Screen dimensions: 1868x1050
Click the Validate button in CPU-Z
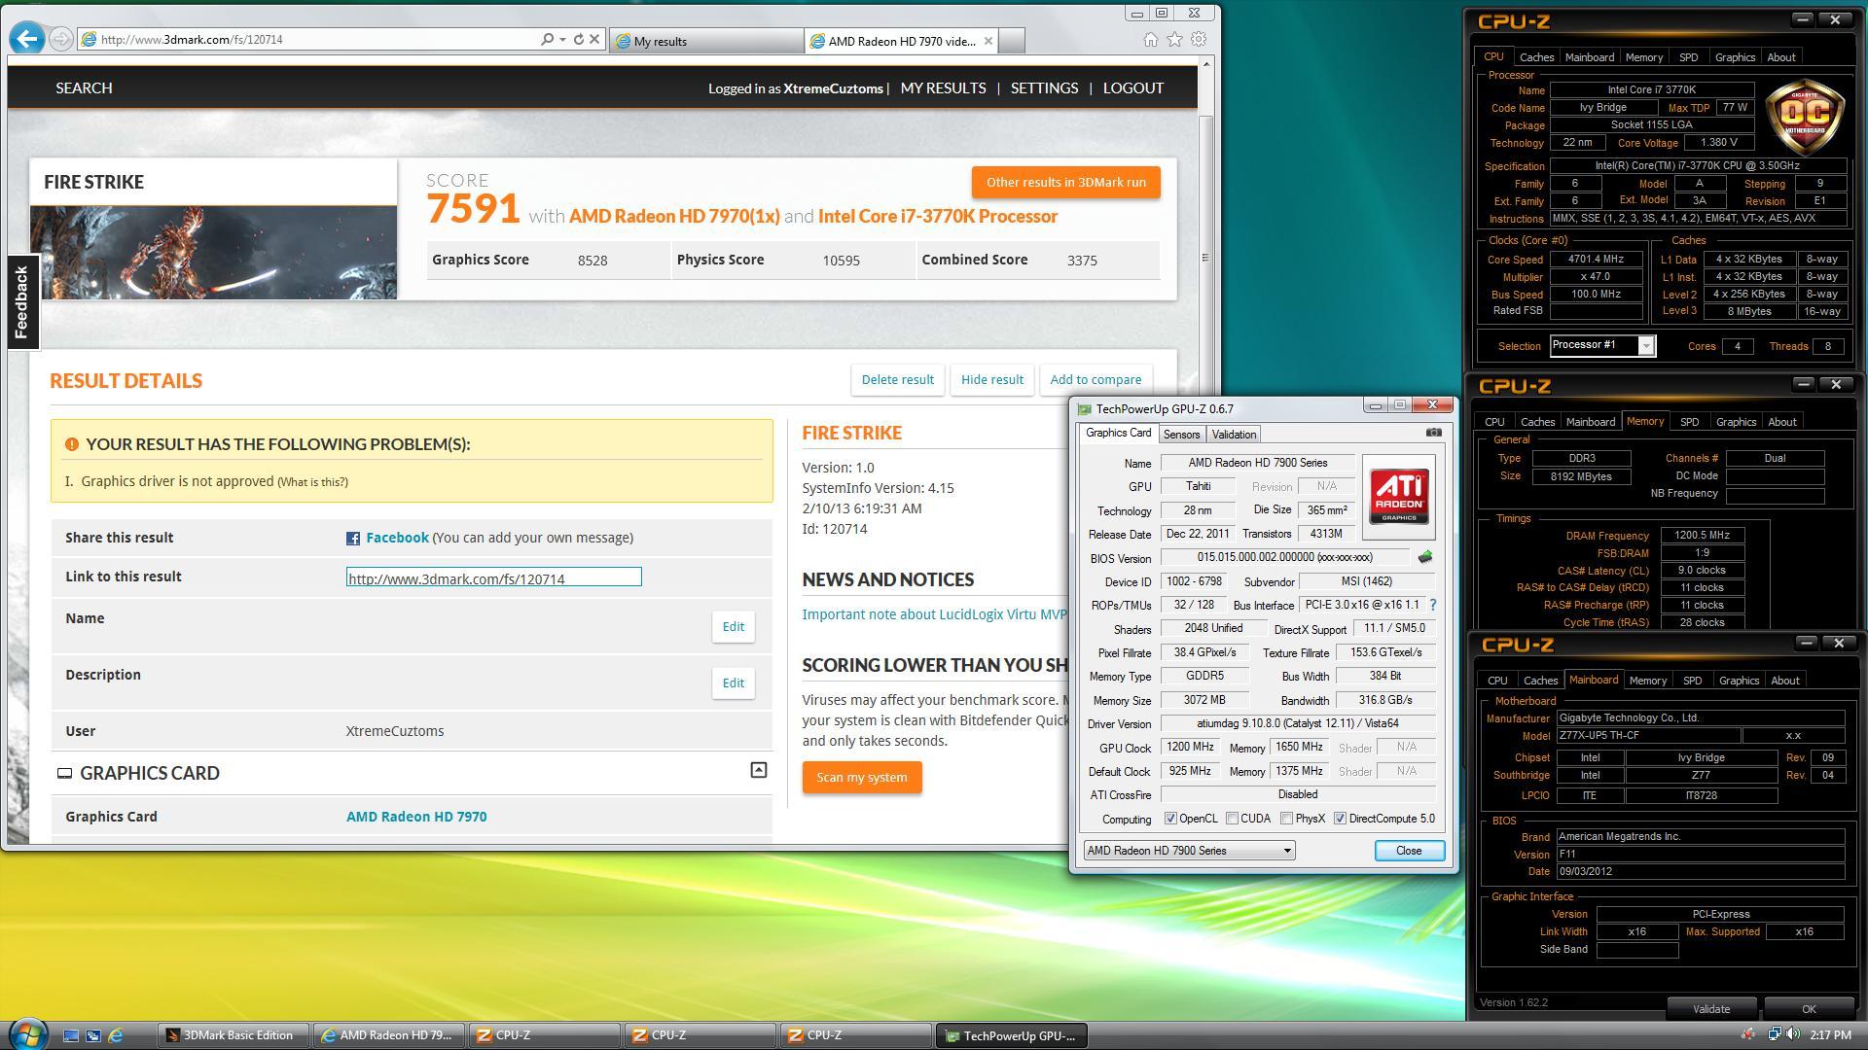coord(1710,1009)
